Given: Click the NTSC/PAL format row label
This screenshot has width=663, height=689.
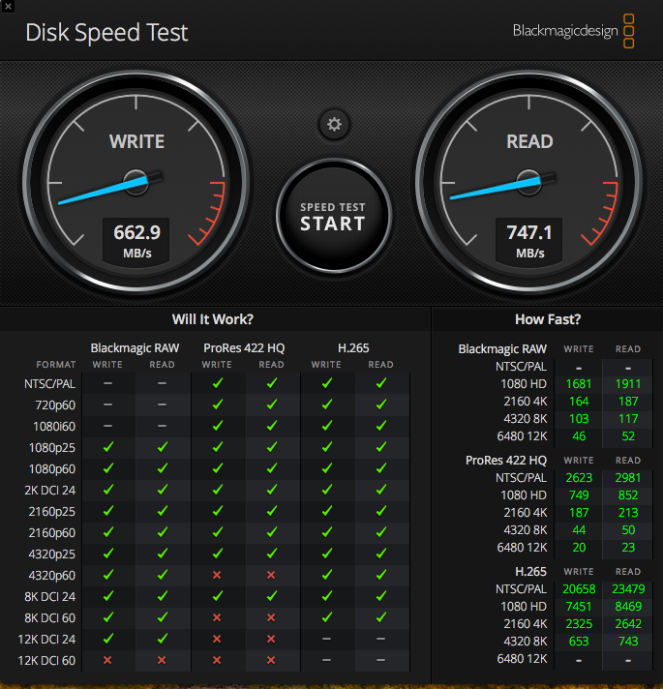Looking at the screenshot, I should (49, 383).
